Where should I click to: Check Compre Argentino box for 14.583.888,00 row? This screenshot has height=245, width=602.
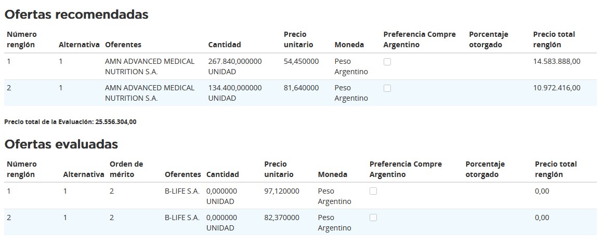click(387, 62)
